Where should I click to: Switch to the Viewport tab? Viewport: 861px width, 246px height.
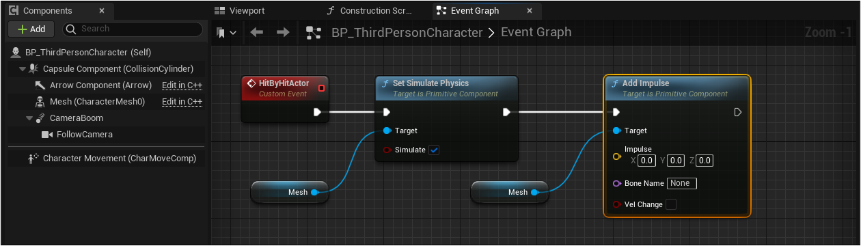pos(241,11)
